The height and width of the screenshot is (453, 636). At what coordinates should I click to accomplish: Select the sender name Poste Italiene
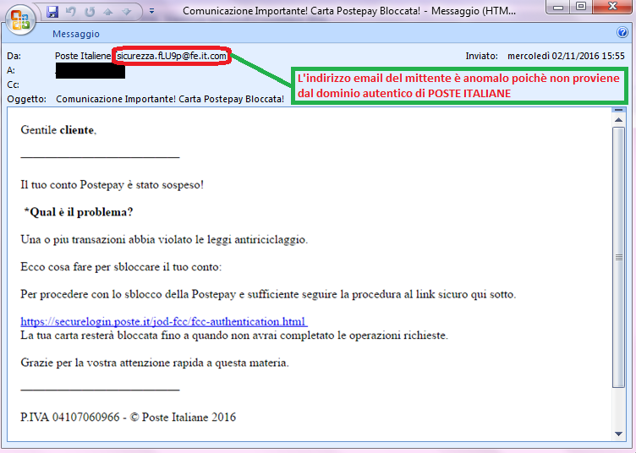pos(83,56)
